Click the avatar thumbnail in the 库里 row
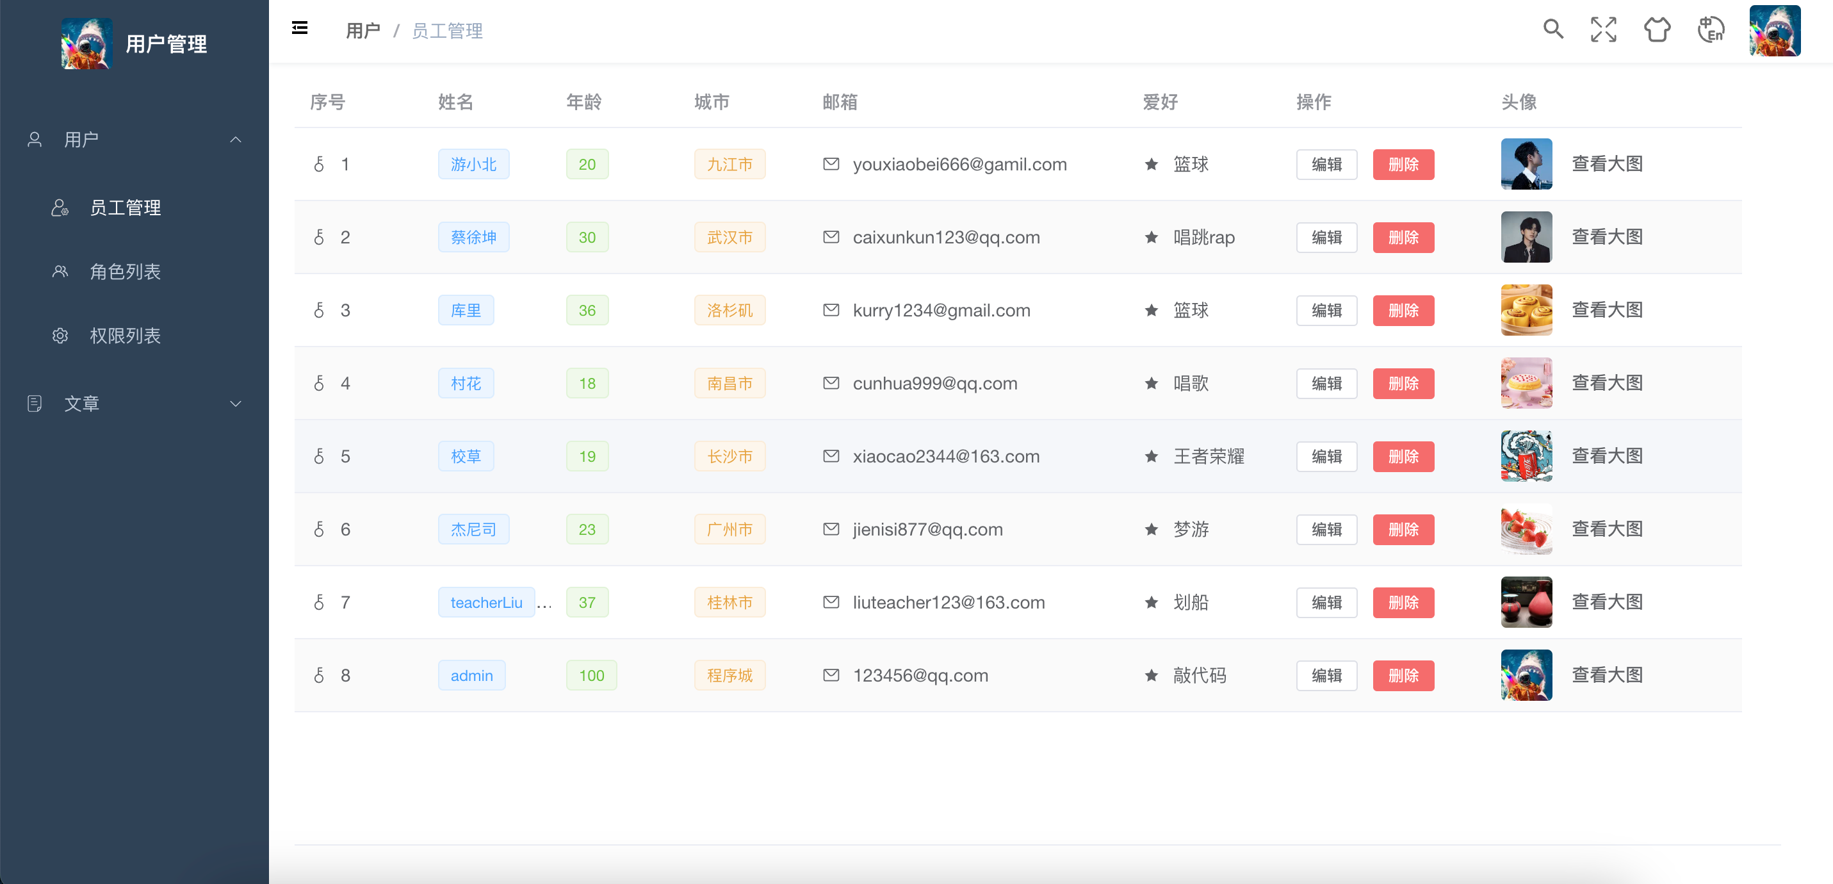 click(x=1526, y=309)
